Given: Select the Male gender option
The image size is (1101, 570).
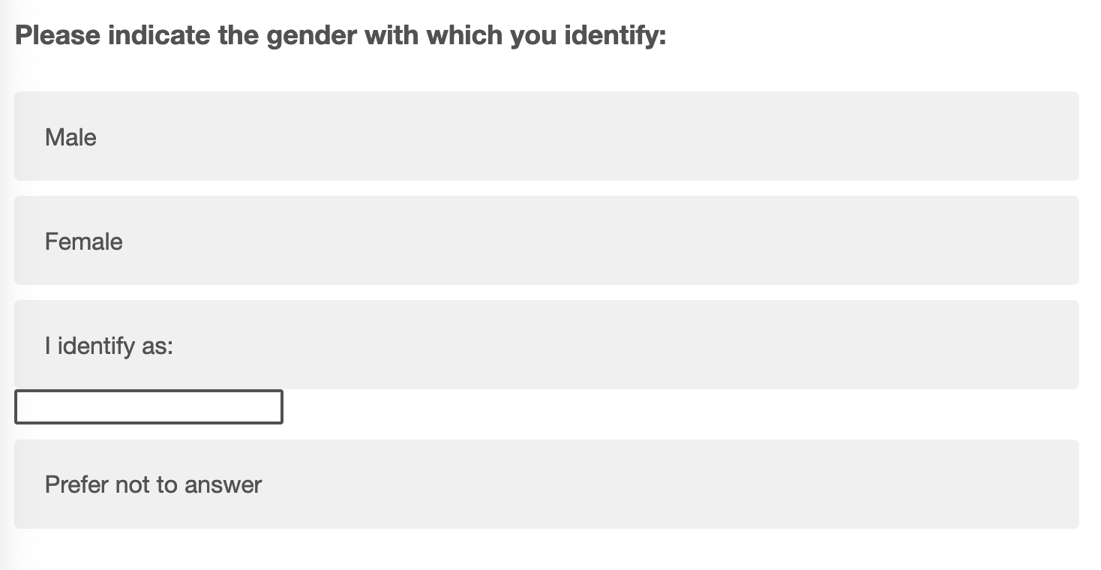Looking at the screenshot, I should pyautogui.click(x=546, y=136).
